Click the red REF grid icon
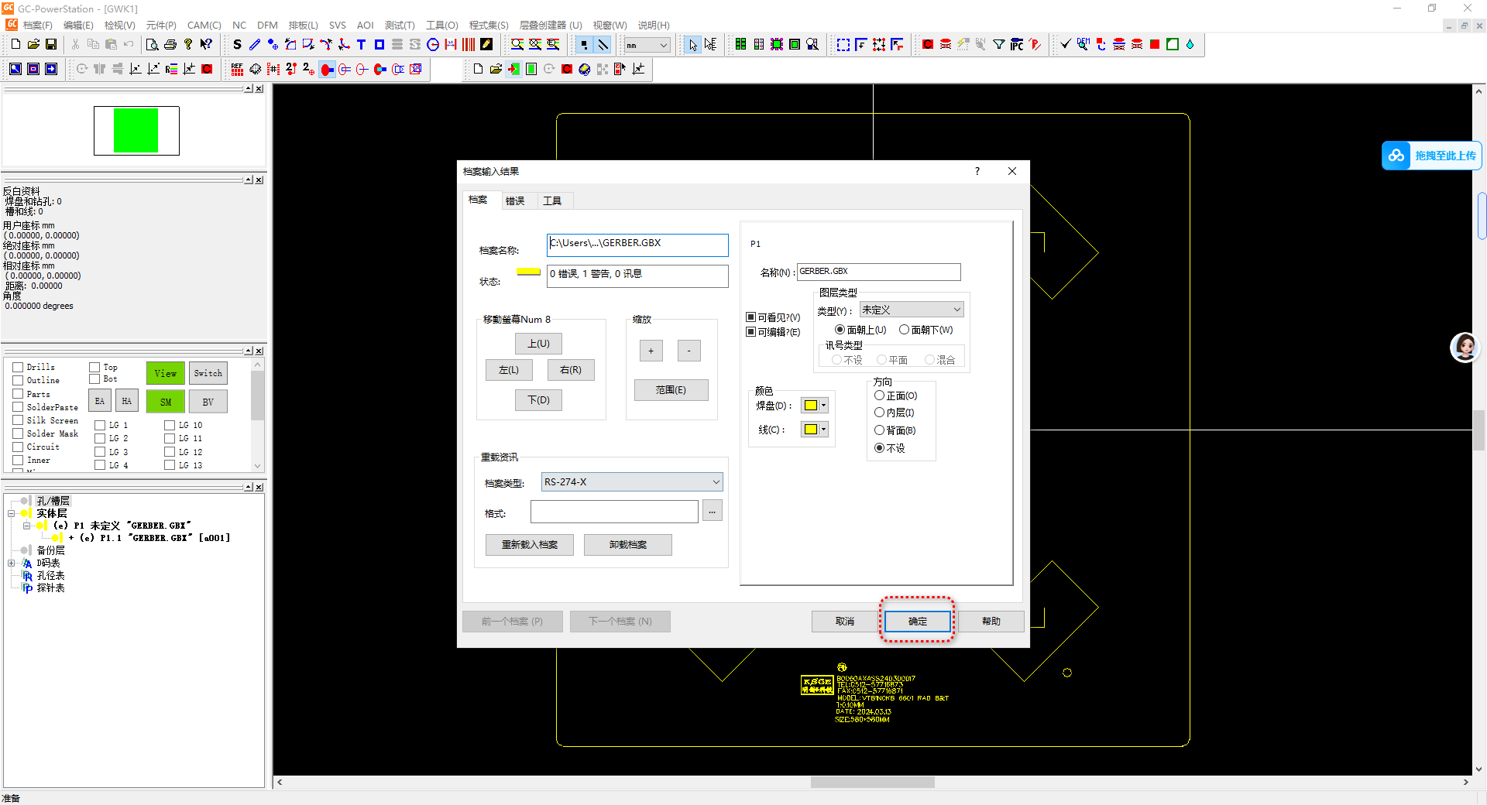This screenshot has width=1487, height=805. point(237,69)
